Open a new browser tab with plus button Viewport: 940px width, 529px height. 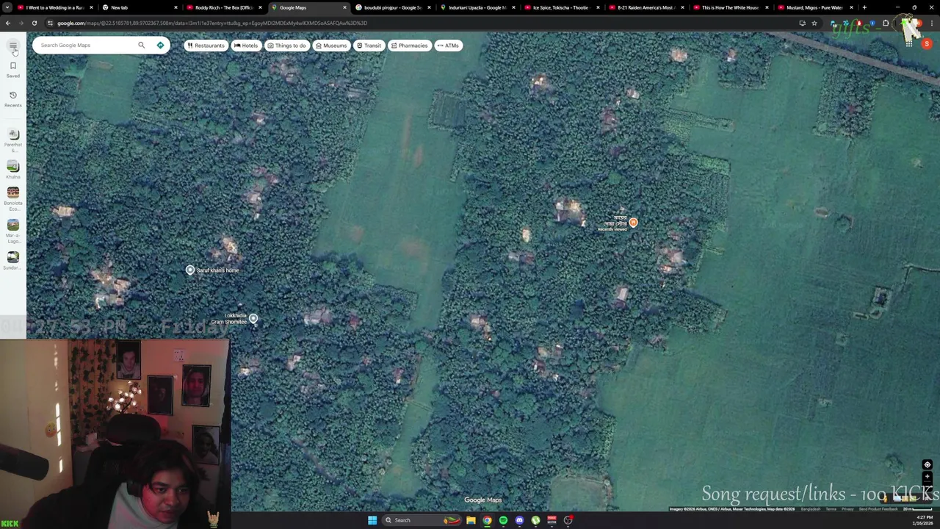click(864, 7)
